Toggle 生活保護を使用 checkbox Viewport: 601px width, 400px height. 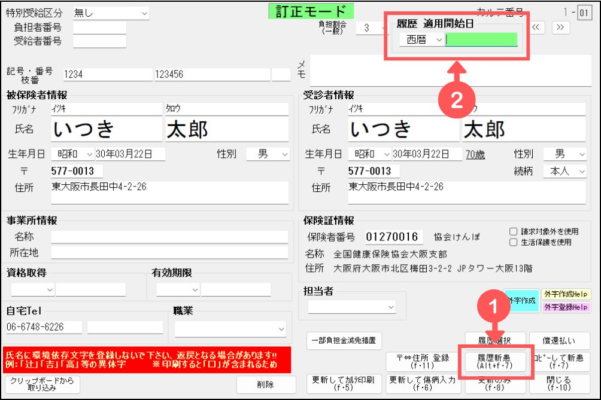click(x=513, y=242)
